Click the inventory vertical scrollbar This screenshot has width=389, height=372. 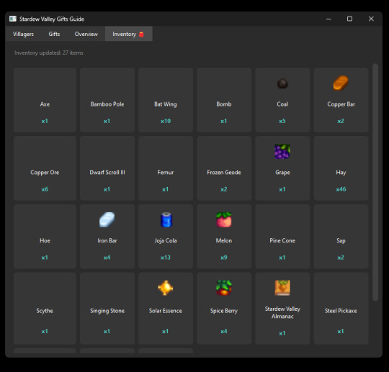pos(375,182)
